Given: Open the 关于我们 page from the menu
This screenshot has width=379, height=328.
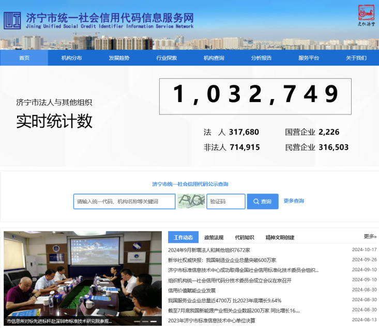Looking at the screenshot, I should 356,58.
